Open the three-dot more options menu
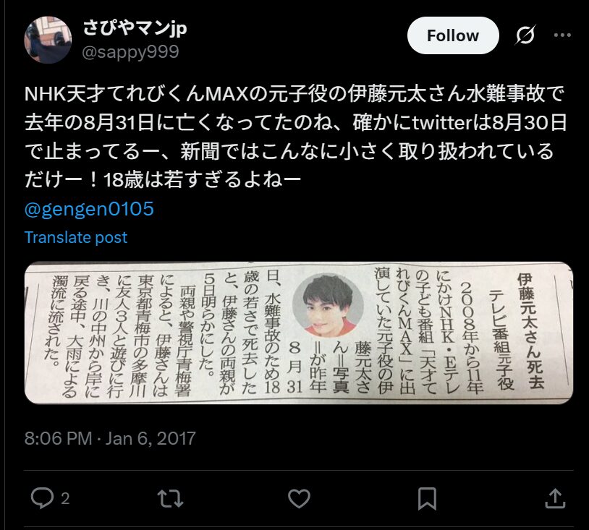 tap(562, 35)
